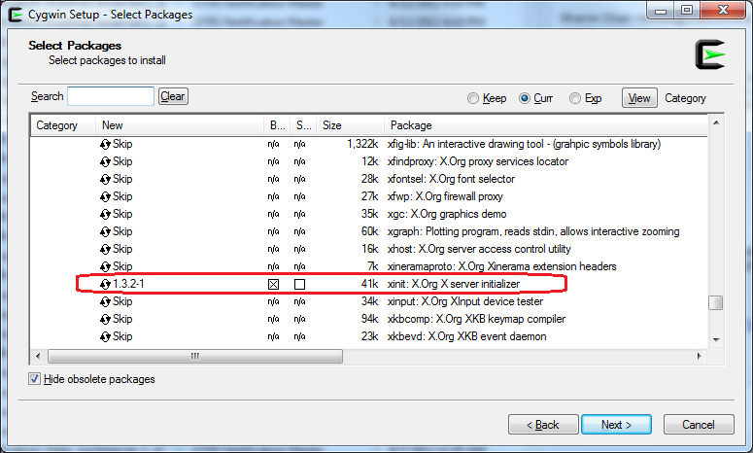Minimize the Cygwin Setup window
The height and width of the screenshot is (453, 753).
coord(661,10)
